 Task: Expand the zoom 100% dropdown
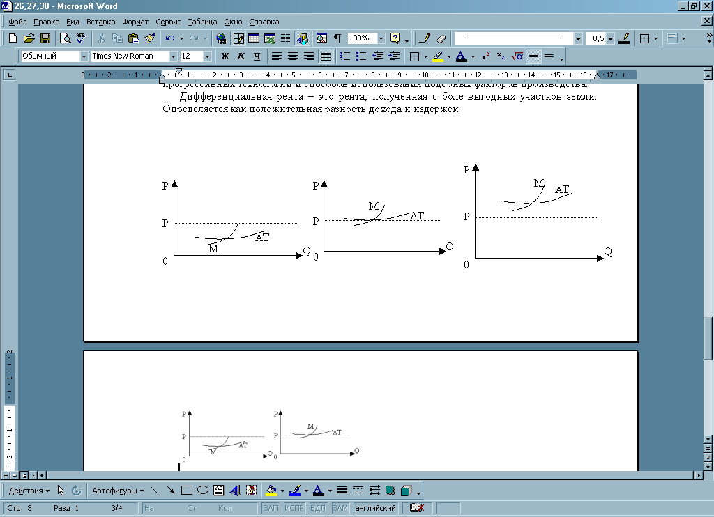pyautogui.click(x=381, y=38)
